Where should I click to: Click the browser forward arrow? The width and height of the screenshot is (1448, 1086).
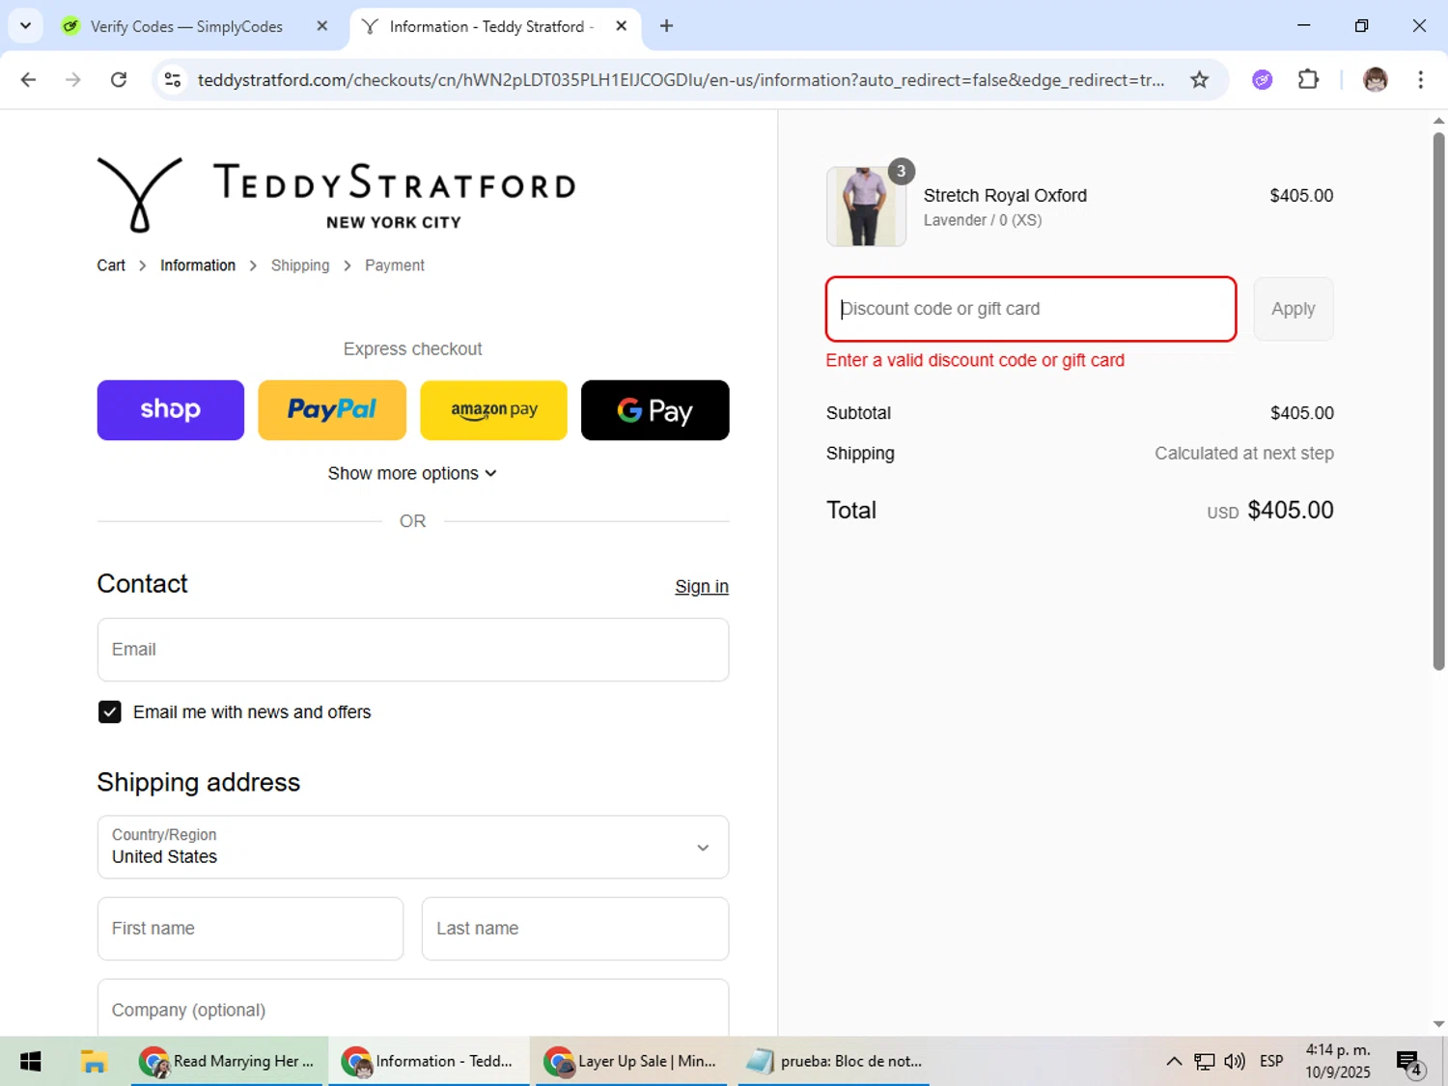73,79
